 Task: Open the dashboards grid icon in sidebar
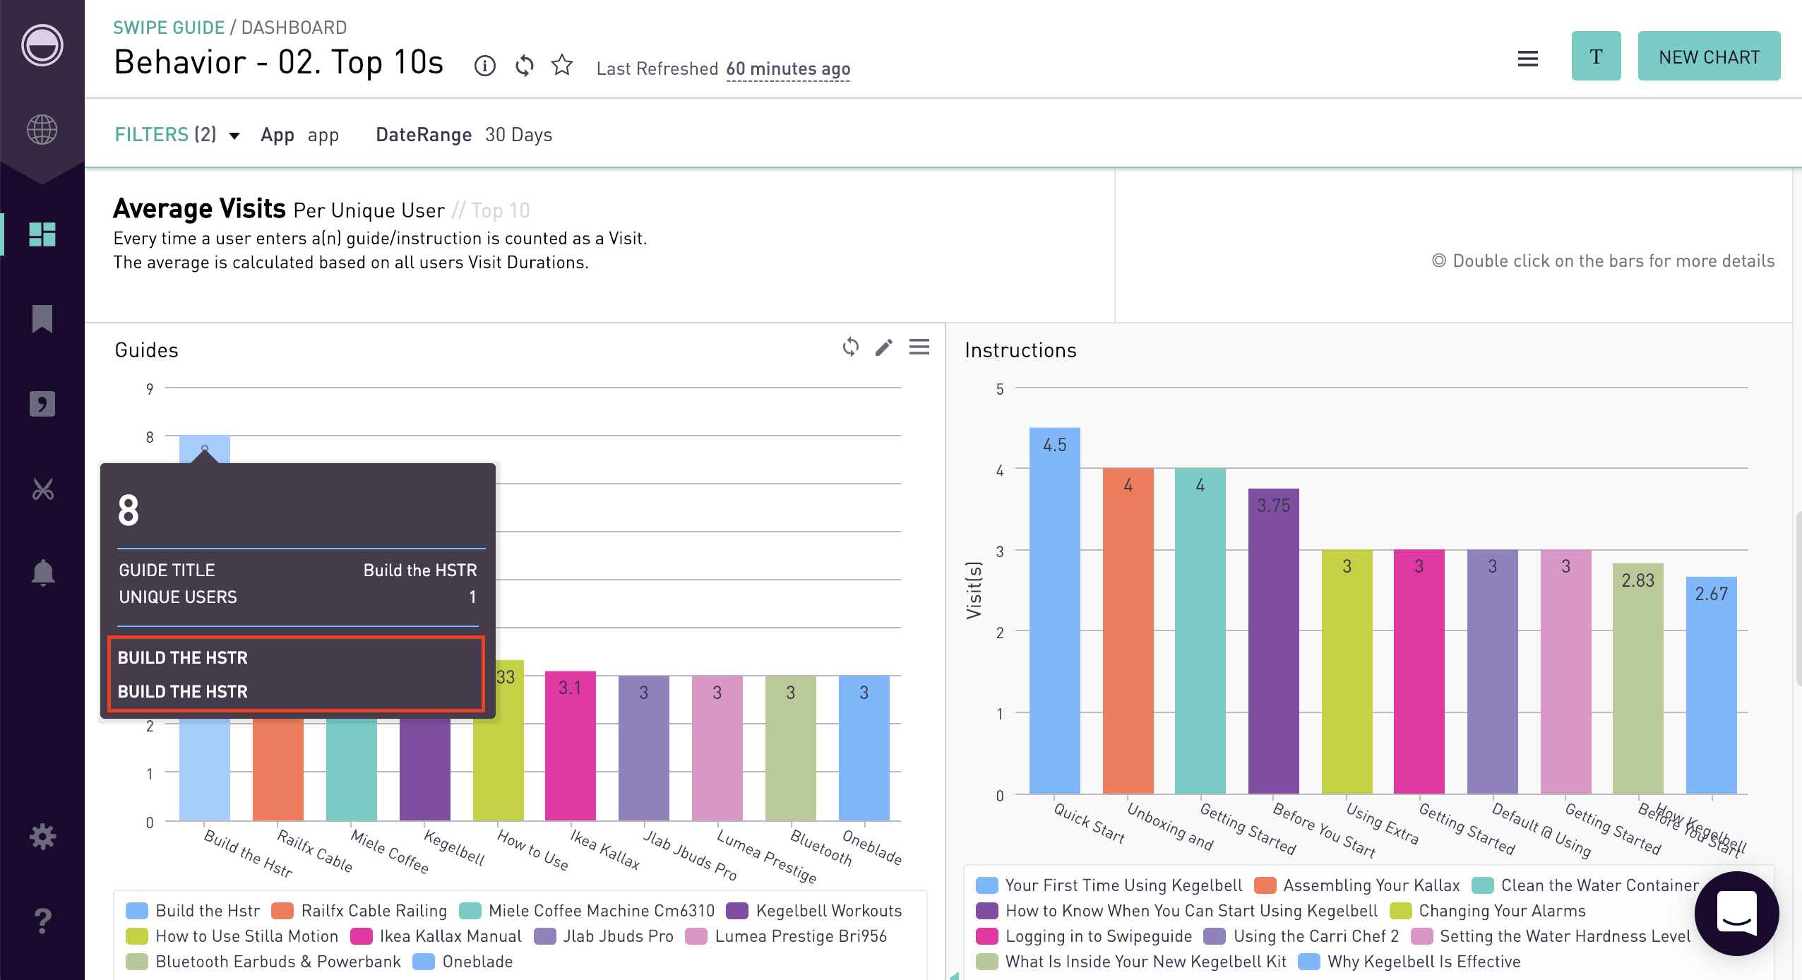[x=42, y=234]
